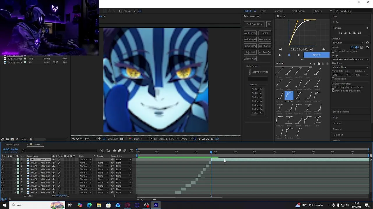Toggle motion blur for all layers
Viewport: 373px width, 209px height.
(125, 151)
